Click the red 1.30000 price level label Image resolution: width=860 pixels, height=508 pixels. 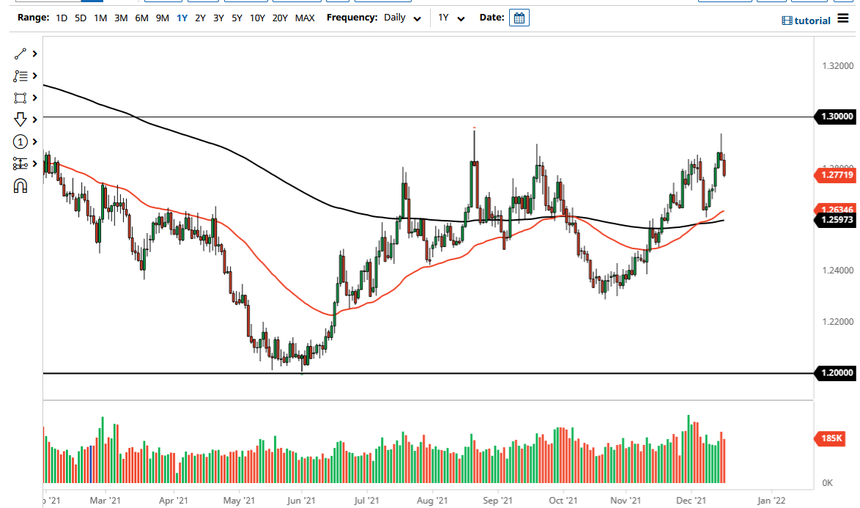pos(836,117)
